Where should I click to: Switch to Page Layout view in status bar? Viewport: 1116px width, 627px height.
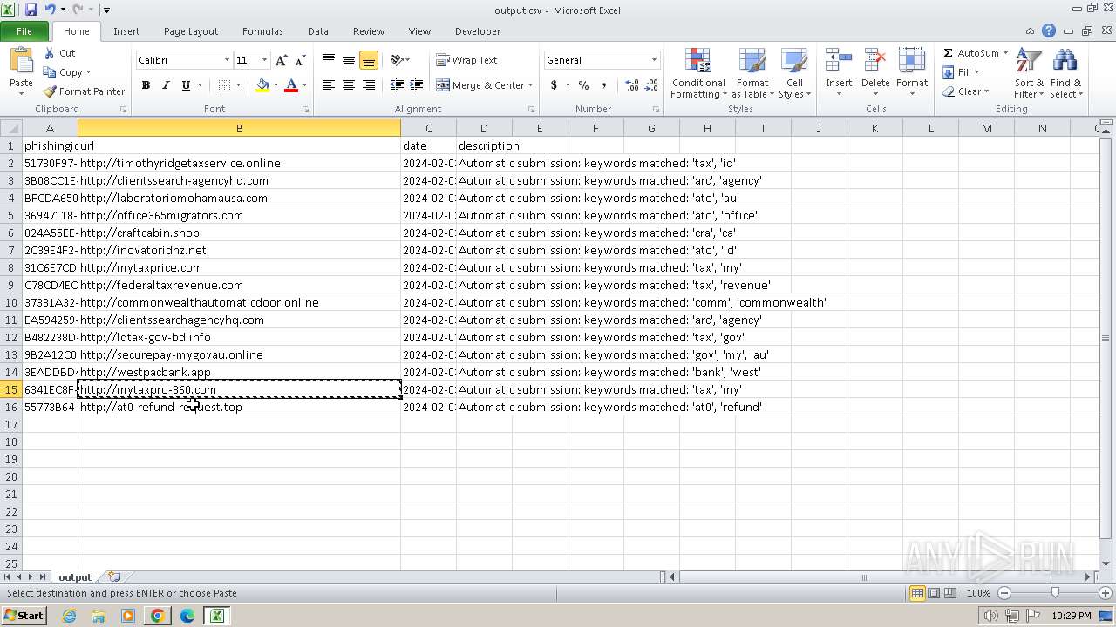click(x=934, y=593)
